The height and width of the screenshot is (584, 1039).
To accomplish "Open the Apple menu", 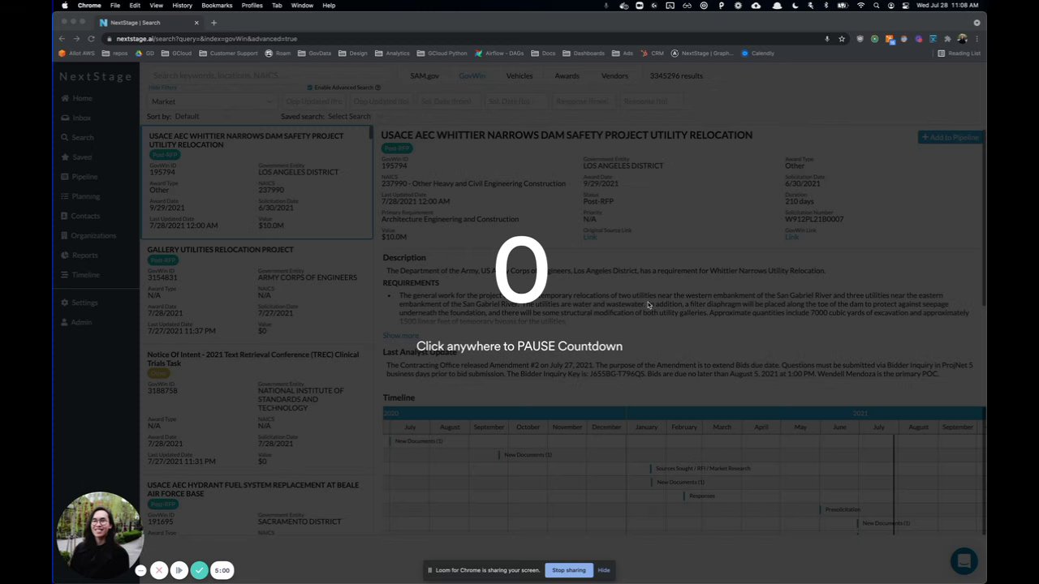I will point(65,6).
